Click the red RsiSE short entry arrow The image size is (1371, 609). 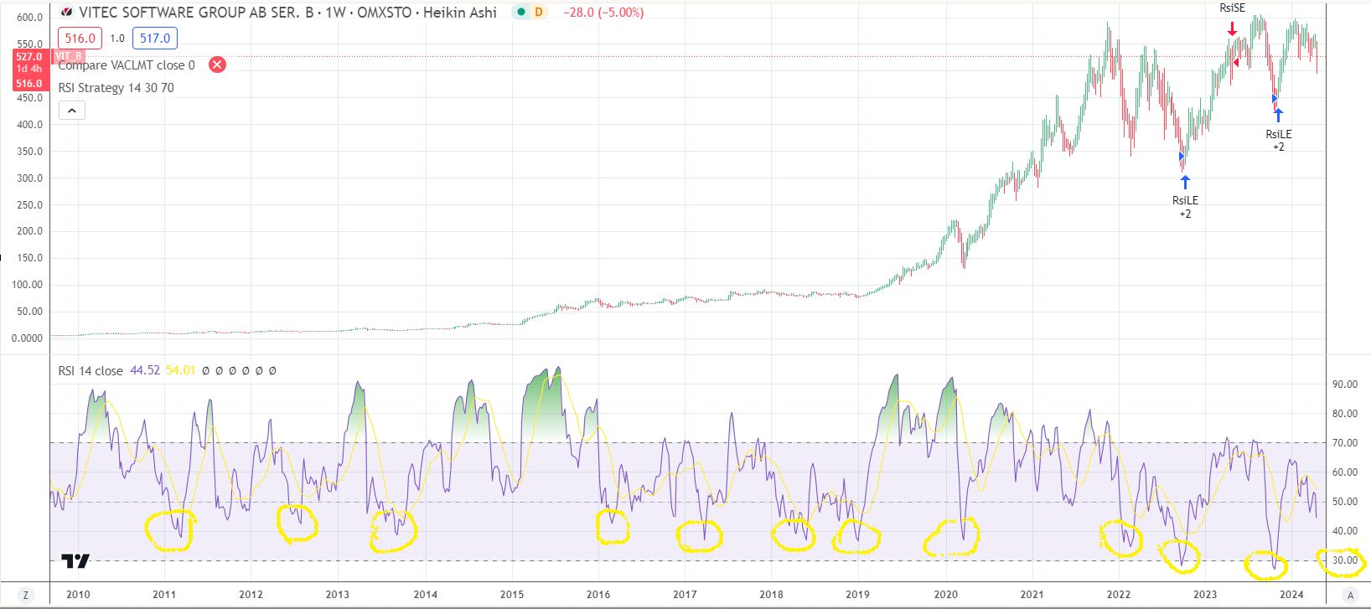click(x=1232, y=29)
